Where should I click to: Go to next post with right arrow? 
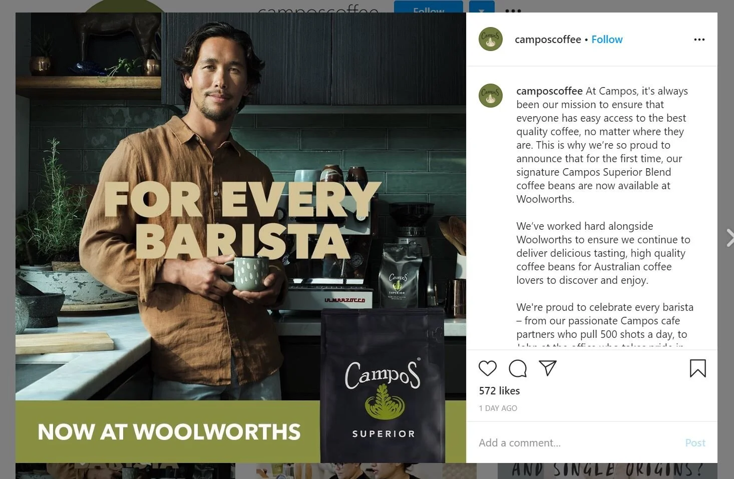point(729,238)
